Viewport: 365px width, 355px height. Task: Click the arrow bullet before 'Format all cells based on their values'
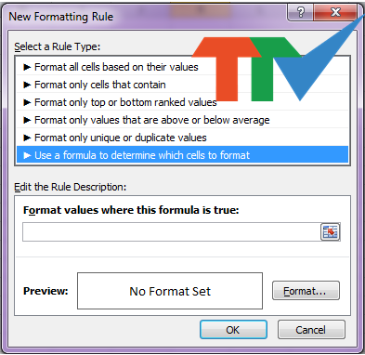(27, 67)
